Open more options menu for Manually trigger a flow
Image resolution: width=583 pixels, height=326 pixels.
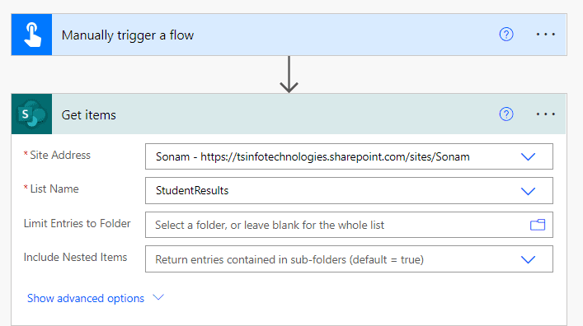(x=545, y=35)
